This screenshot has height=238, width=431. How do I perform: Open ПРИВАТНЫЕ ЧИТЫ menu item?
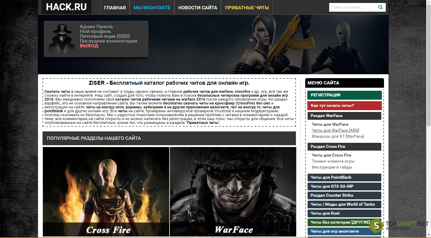pyautogui.click(x=247, y=8)
